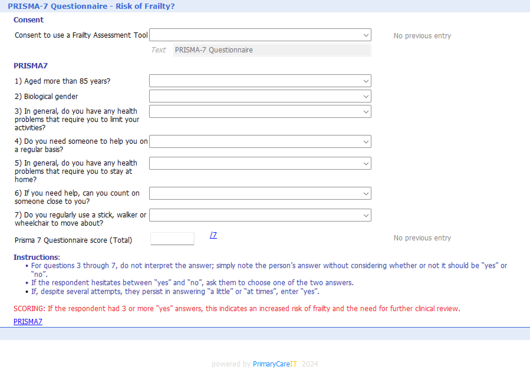Click the Consent section heading
Screen dimensions: 530x373
coord(29,20)
